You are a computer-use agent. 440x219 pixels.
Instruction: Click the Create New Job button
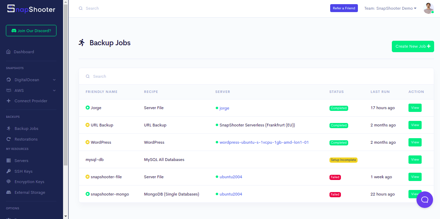(x=413, y=46)
